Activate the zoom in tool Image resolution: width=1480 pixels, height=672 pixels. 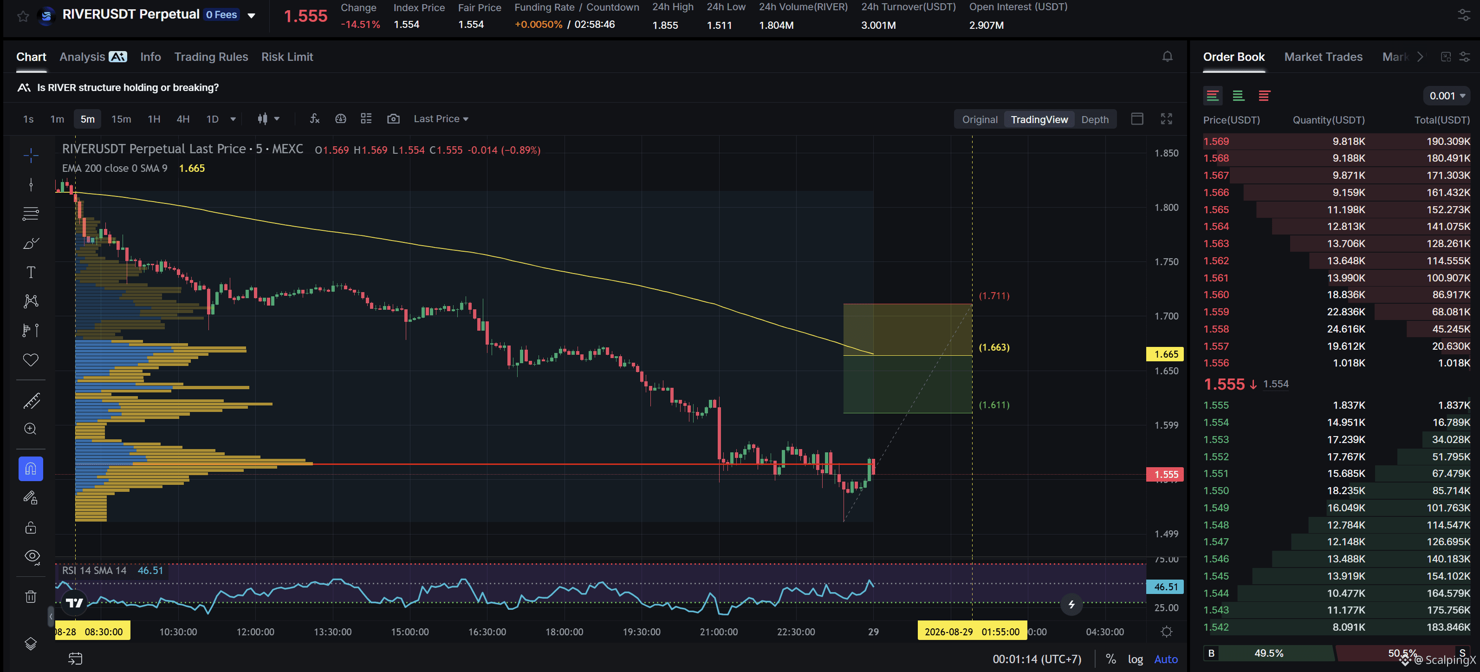(x=31, y=429)
